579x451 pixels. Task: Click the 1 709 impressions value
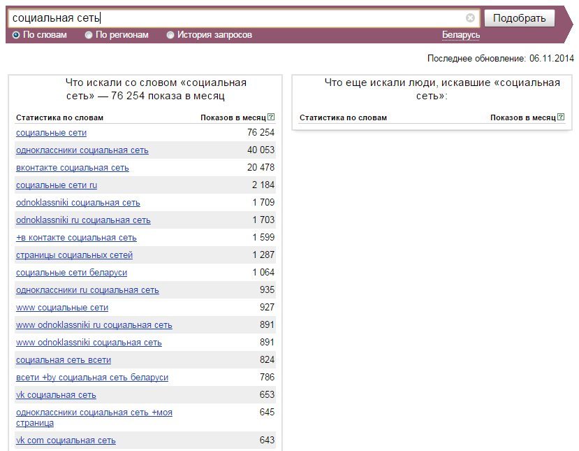tap(263, 202)
